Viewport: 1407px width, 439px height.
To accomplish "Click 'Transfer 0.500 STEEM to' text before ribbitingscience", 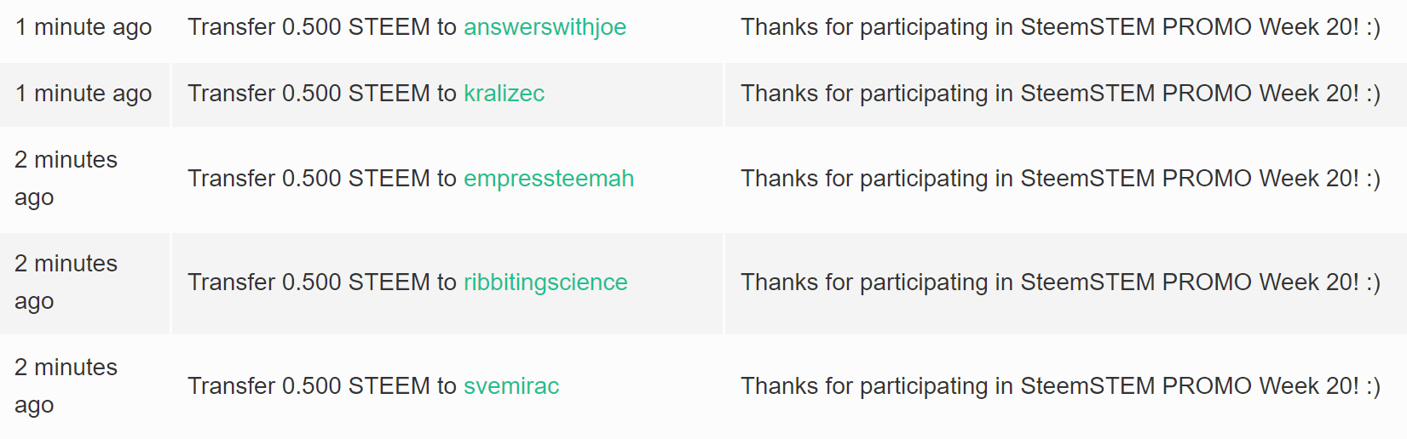I will tap(322, 282).
